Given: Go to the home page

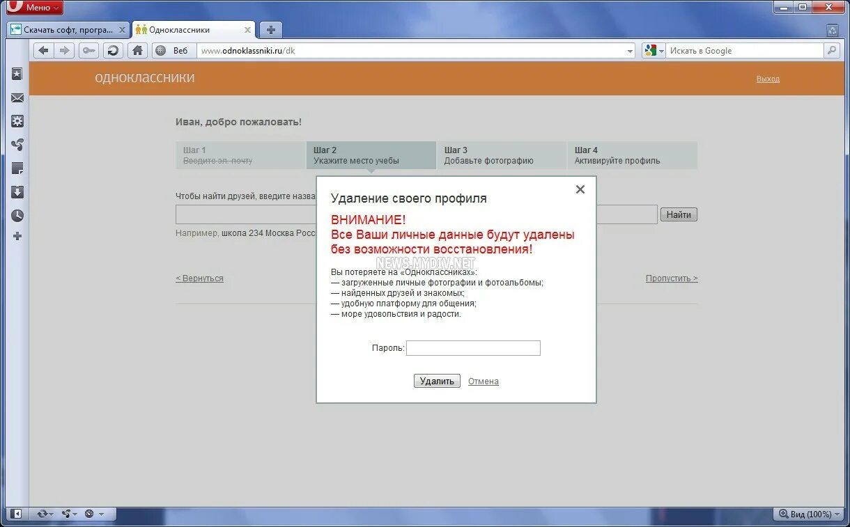Looking at the screenshot, I should (x=138, y=50).
